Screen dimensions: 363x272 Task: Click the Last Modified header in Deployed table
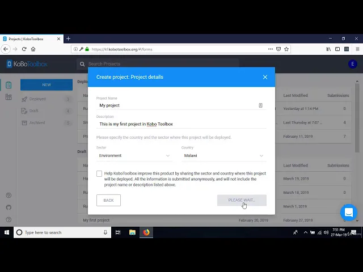click(x=296, y=96)
